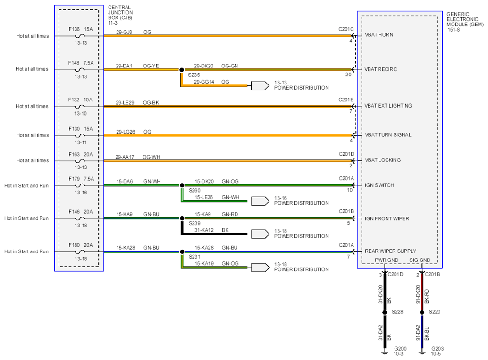Click the VBAT HORN pin label
The height and width of the screenshot is (360, 488).
tap(379, 35)
